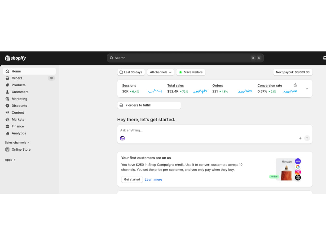Click the Finance bank icon
The height and width of the screenshot is (245, 326).
click(7, 126)
